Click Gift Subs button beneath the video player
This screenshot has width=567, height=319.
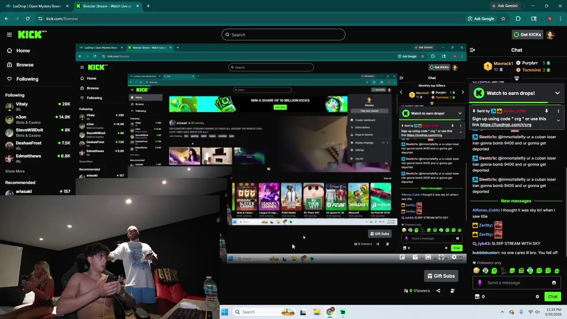tap(441, 276)
